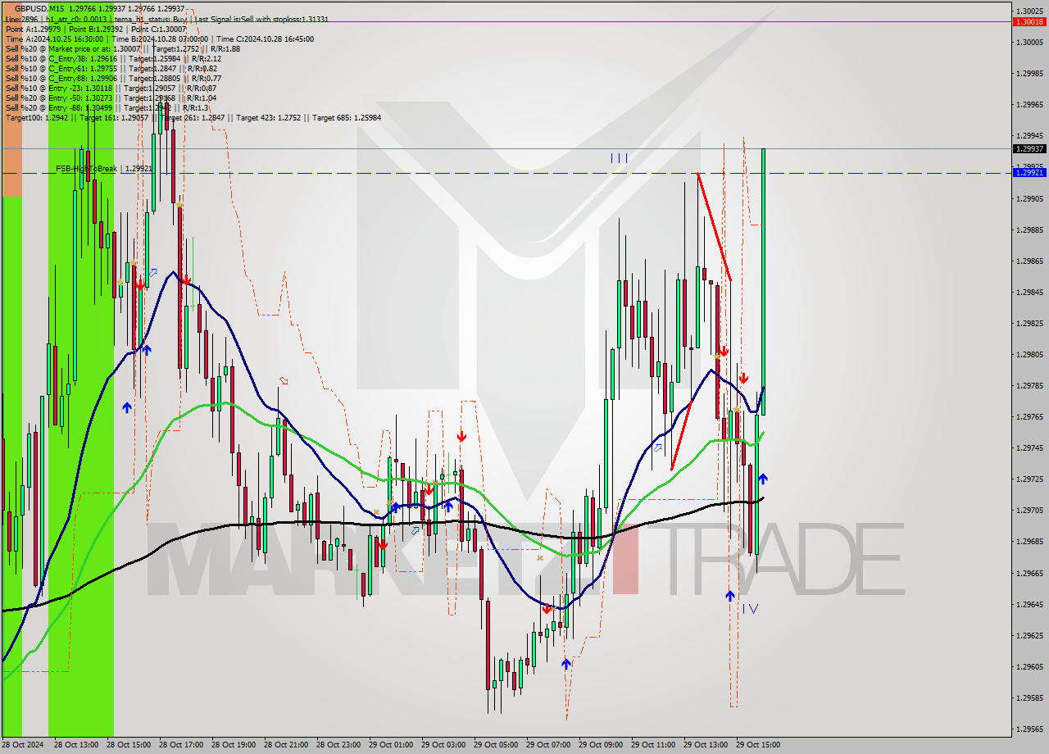Click price axis value 1.29825
The width and height of the screenshot is (1049, 754).
[x=1029, y=323]
